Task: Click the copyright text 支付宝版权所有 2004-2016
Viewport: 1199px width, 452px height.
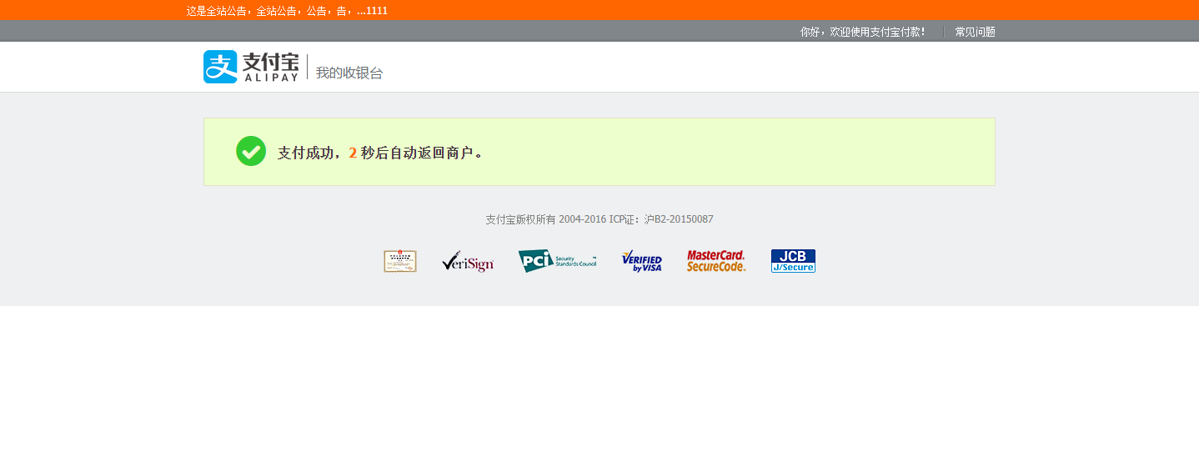Action: (x=546, y=219)
